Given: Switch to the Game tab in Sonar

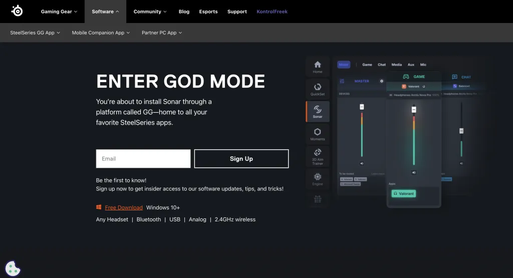Looking at the screenshot, I should pos(367,65).
